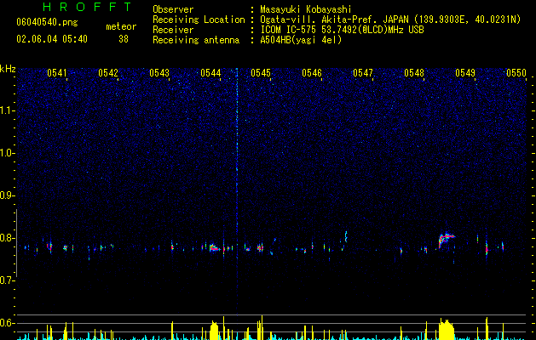Click the 0544 time marker
Screen dimensions: 536x340
(x=210, y=73)
